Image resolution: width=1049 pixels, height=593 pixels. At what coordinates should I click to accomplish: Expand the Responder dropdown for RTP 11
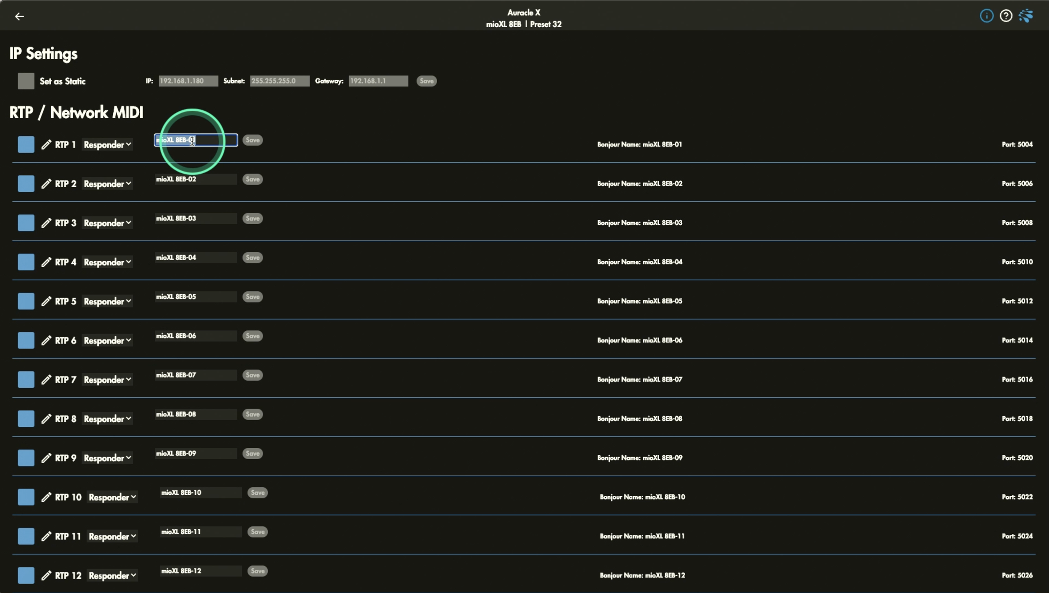tap(112, 536)
